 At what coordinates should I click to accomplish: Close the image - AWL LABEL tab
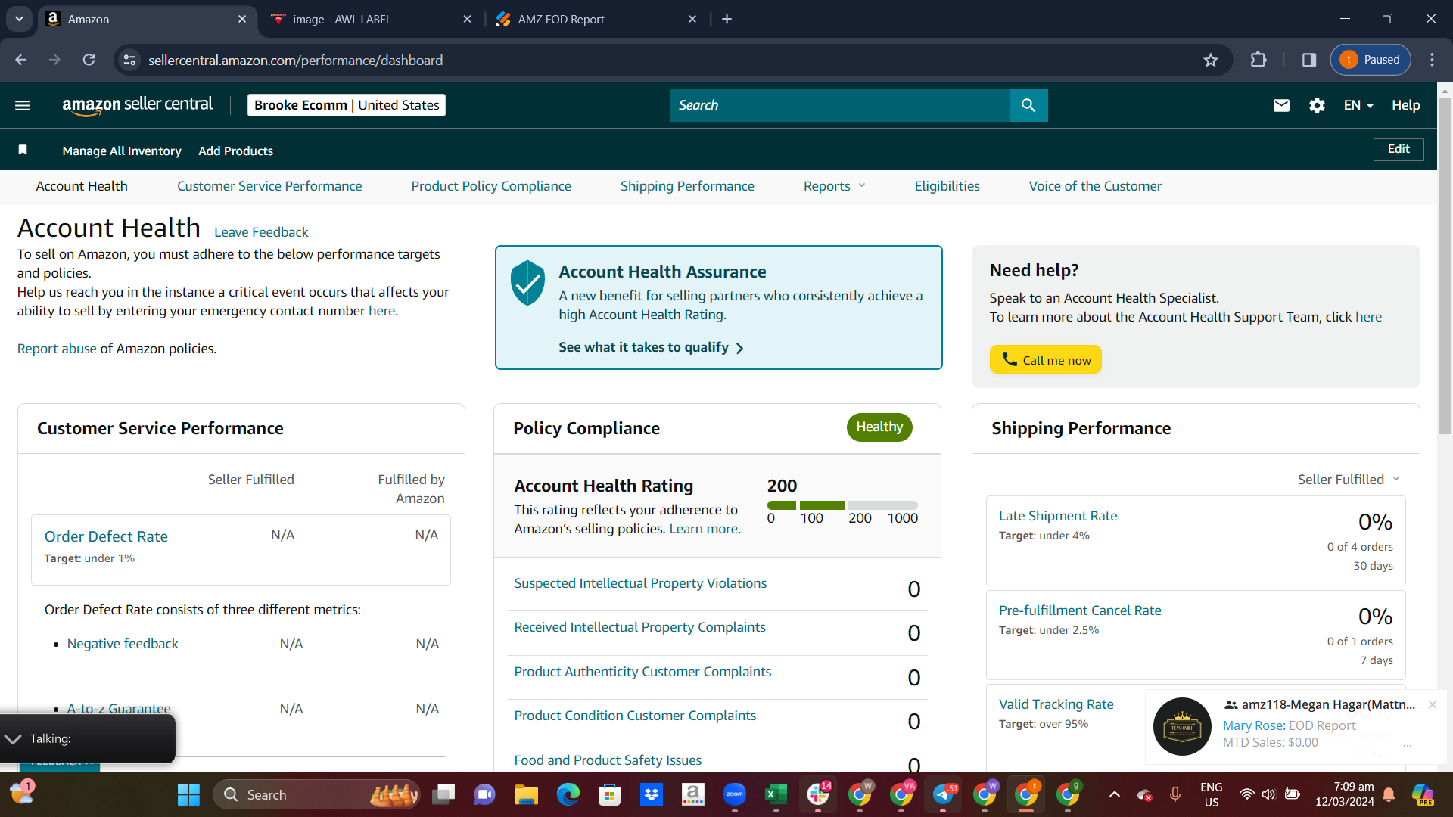[x=467, y=19]
